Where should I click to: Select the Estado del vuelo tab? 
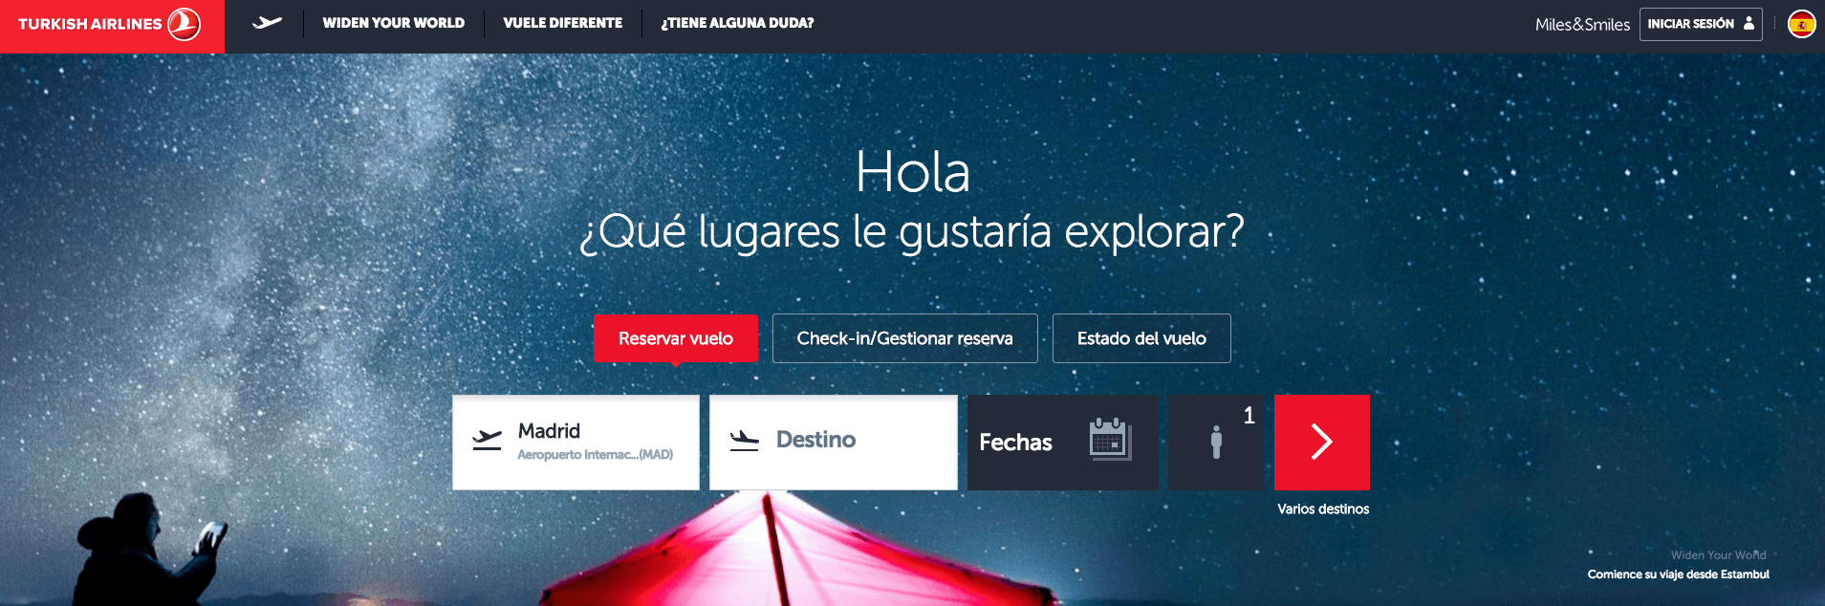click(1141, 338)
